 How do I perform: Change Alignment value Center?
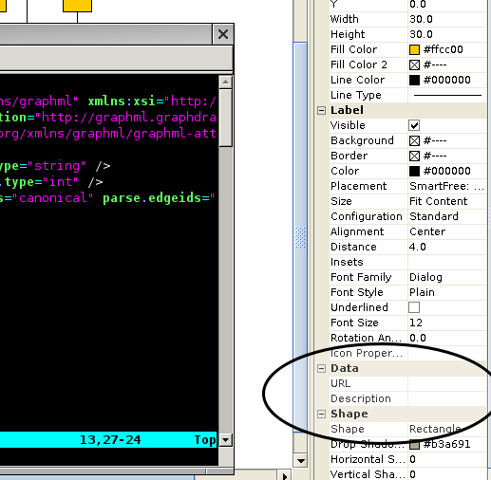coord(447,231)
